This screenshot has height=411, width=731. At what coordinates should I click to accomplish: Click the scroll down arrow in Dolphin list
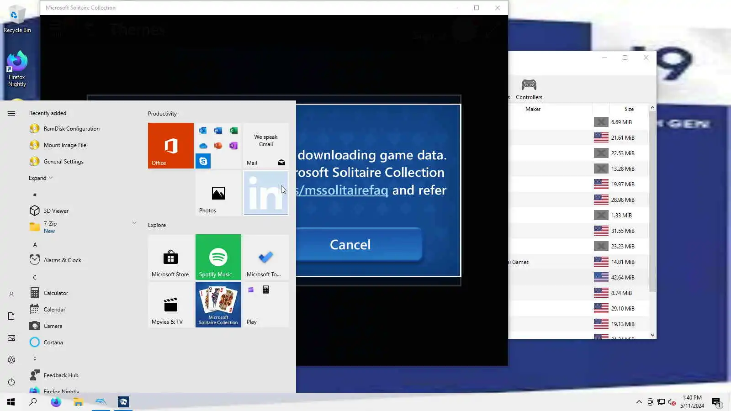coord(652,335)
